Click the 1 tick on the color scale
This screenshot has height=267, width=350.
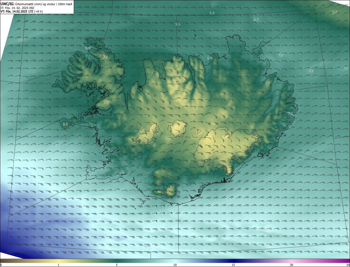59,265
